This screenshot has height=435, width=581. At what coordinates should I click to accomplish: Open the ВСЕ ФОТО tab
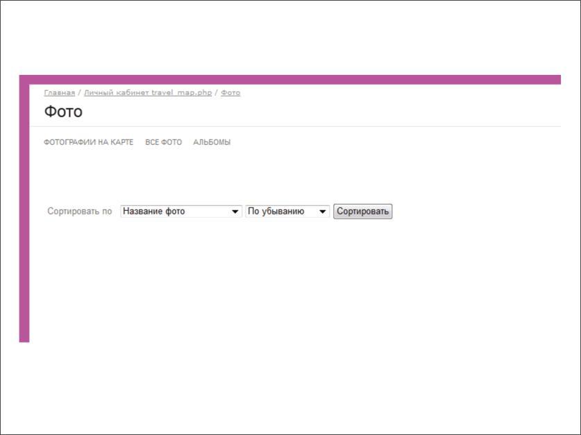pyautogui.click(x=163, y=142)
